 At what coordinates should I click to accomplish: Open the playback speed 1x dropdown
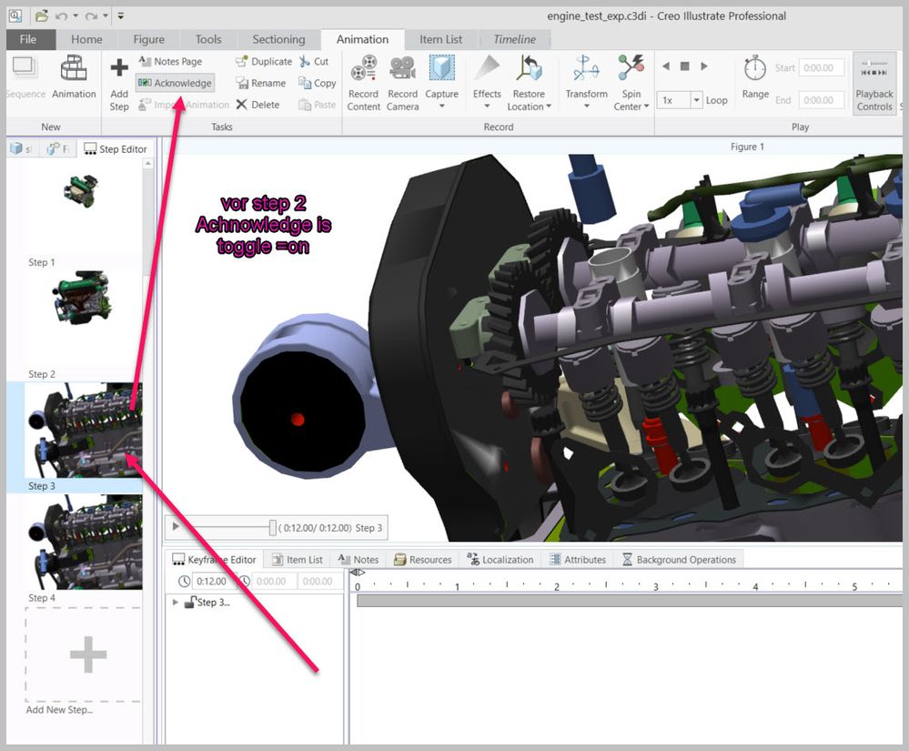[x=696, y=100]
